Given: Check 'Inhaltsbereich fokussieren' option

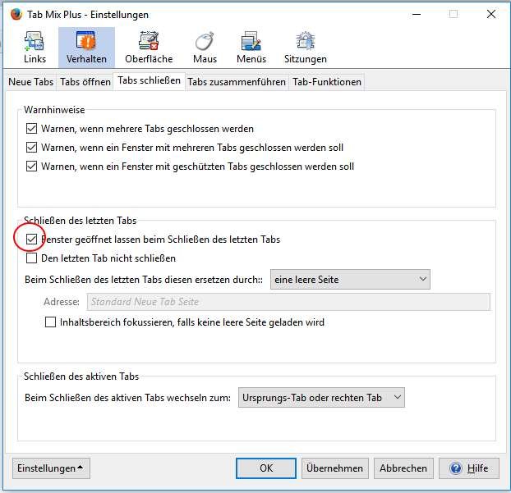Looking at the screenshot, I should pos(50,322).
